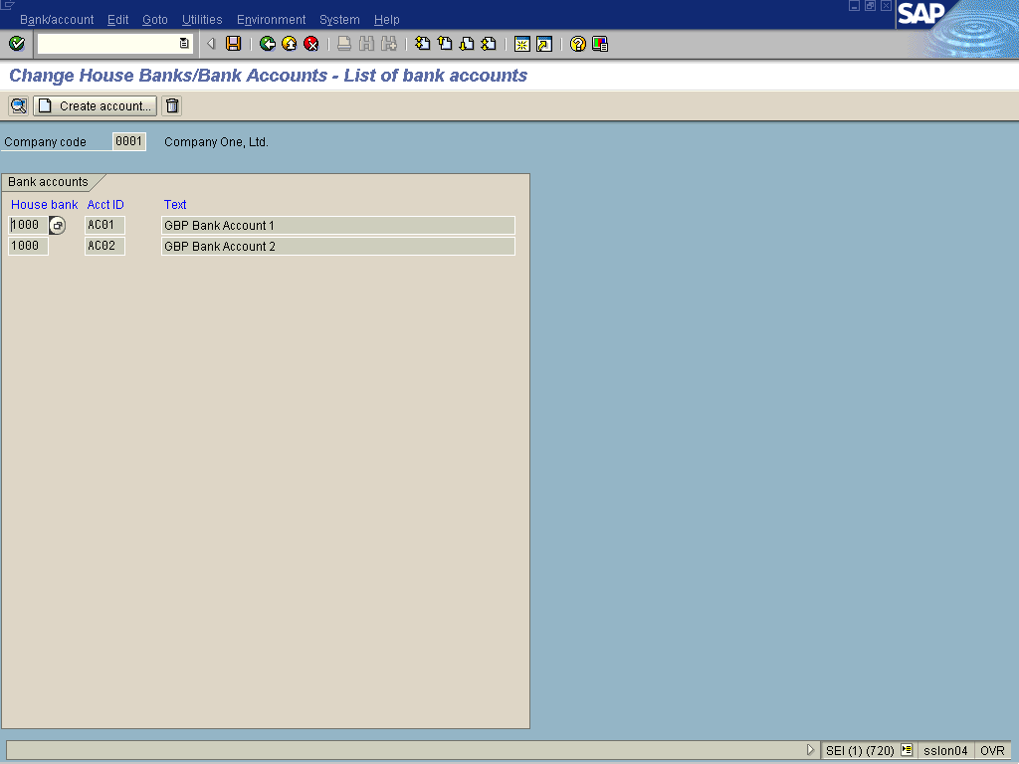
Task: Open the Environment menu
Action: [x=271, y=20]
